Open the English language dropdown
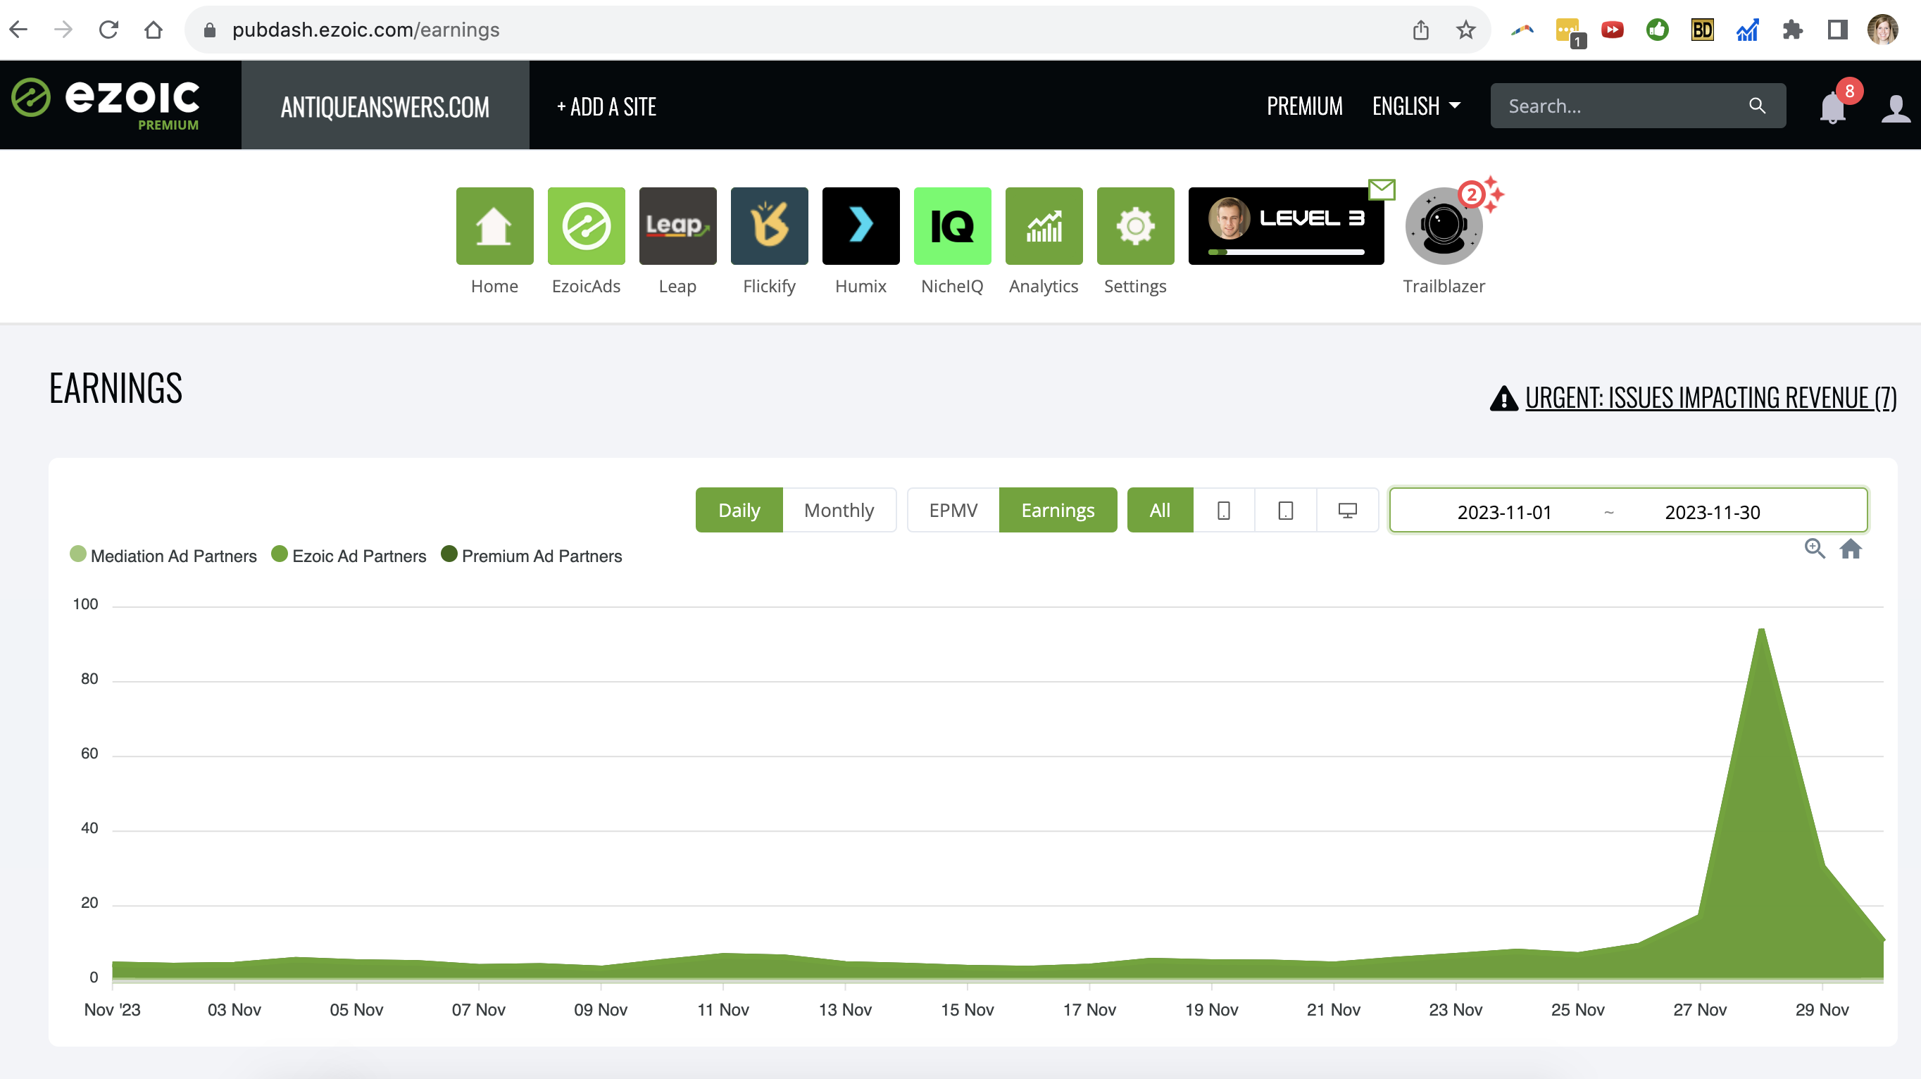 [1416, 106]
